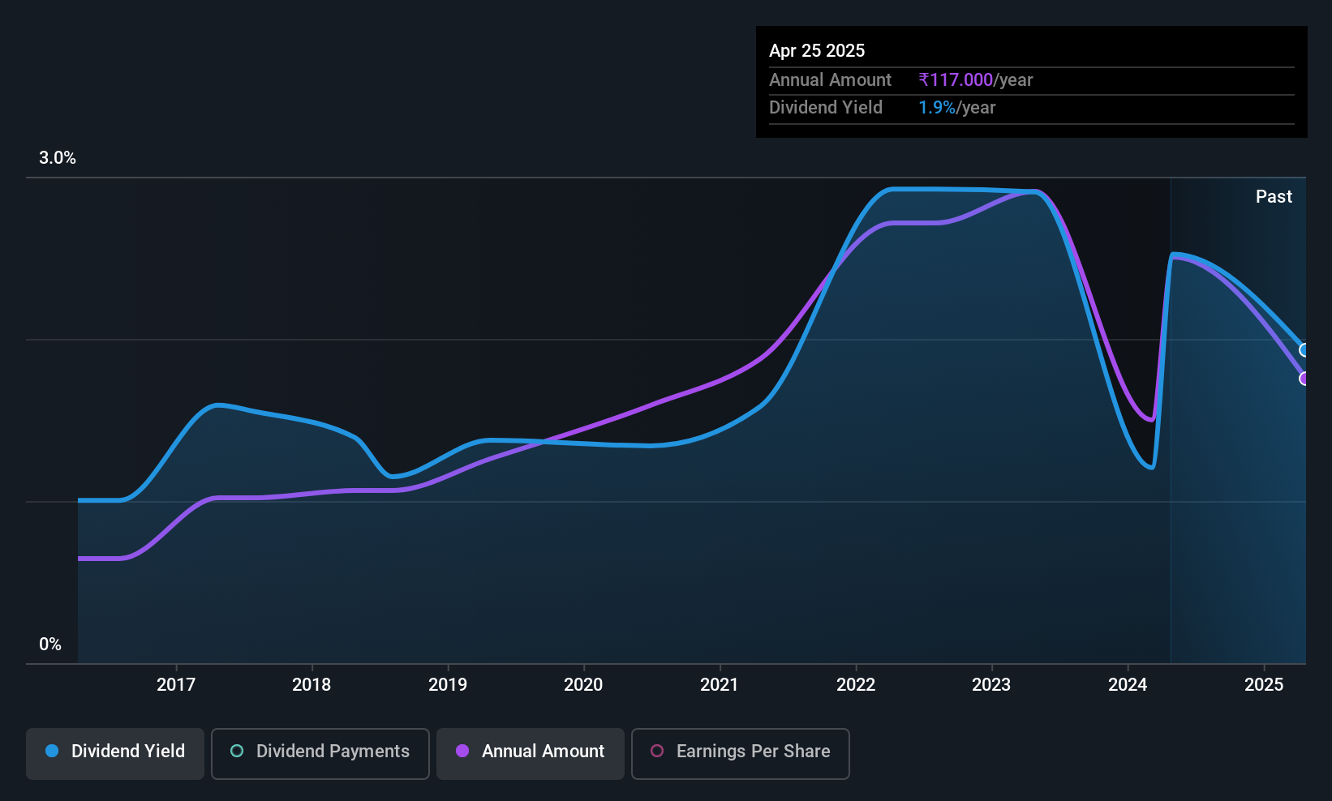This screenshot has width=1332, height=801.
Task: Click the 2022 x-axis label
Action: [x=856, y=684]
